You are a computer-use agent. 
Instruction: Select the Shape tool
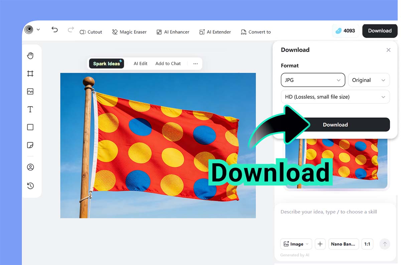[31, 127]
